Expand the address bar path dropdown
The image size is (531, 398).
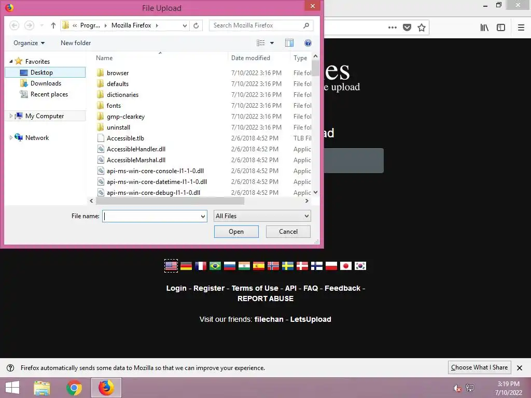pos(185,25)
